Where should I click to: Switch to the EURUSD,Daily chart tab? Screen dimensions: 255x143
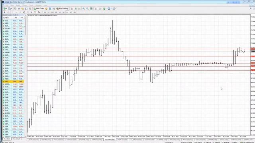tap(33, 139)
